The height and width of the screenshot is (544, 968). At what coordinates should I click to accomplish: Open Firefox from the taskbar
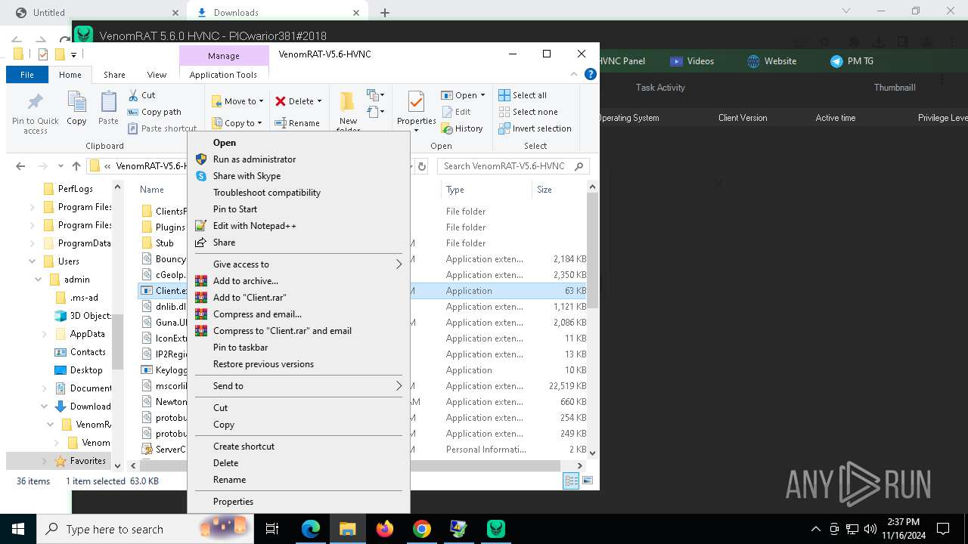[x=385, y=529]
